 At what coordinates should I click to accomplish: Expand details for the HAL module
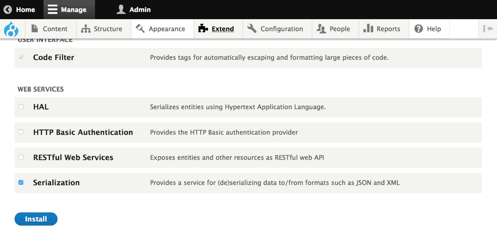point(41,107)
